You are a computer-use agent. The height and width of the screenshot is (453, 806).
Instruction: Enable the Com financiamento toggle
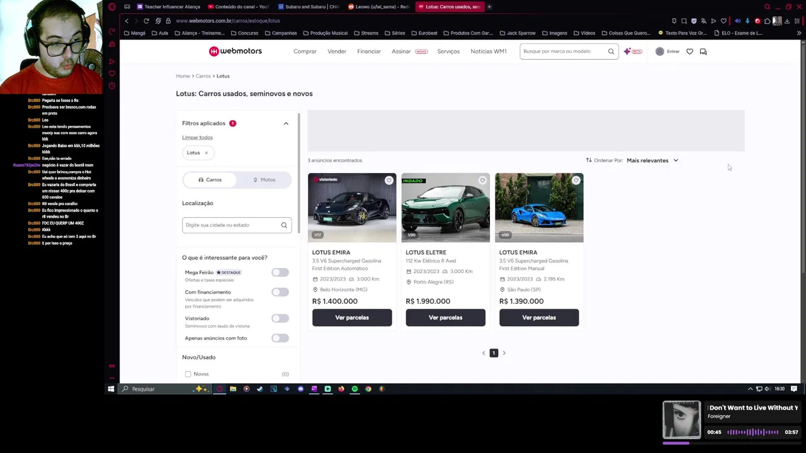tap(280, 292)
